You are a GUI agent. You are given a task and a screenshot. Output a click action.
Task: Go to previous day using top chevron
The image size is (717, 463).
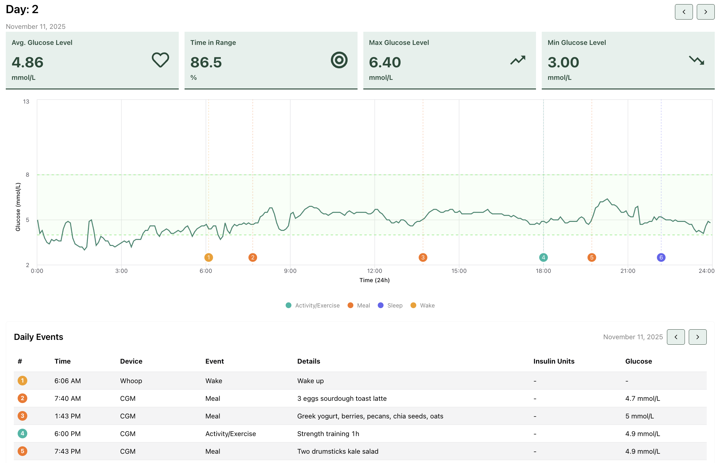click(x=684, y=12)
